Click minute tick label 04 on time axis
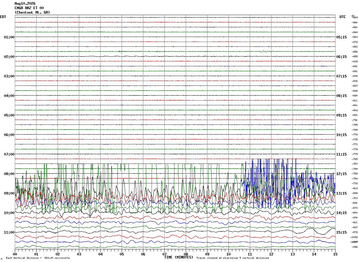 coord(101,254)
